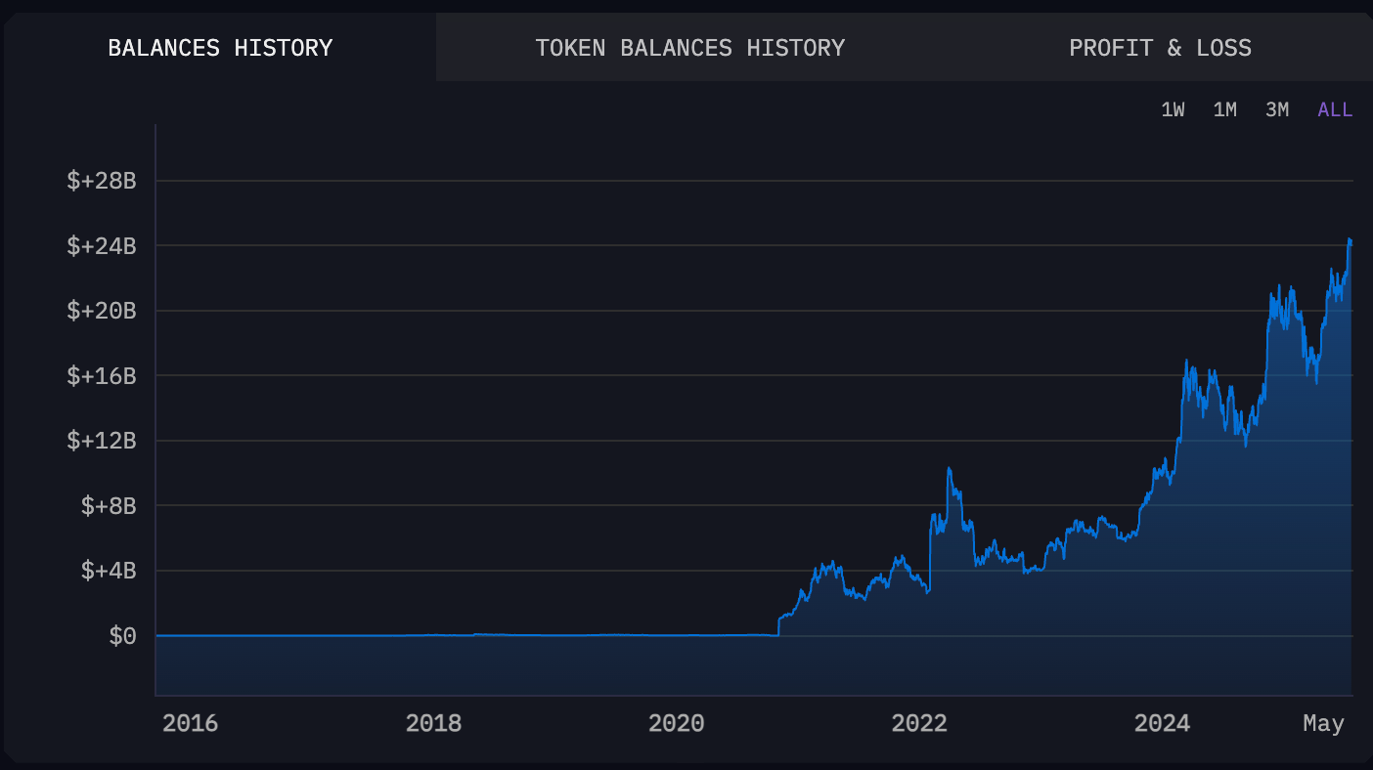Select the 3M time range
Image resolution: width=1373 pixels, height=770 pixels.
pos(1276,109)
